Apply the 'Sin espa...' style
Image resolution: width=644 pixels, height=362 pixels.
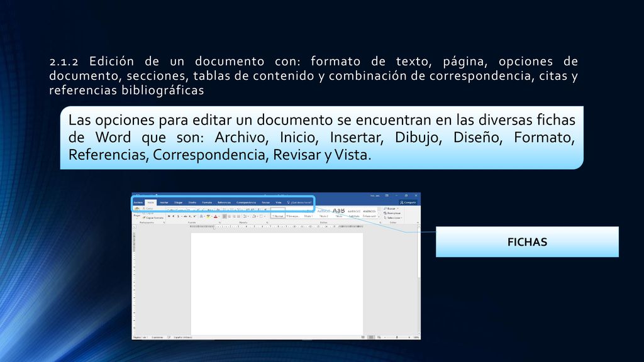(293, 216)
